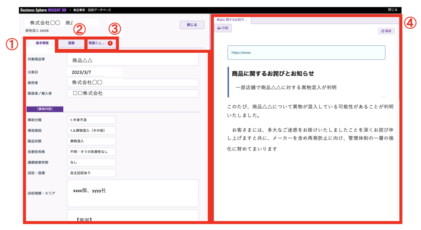Open the 画像 tab
This screenshot has width=421, height=230.
tap(71, 43)
